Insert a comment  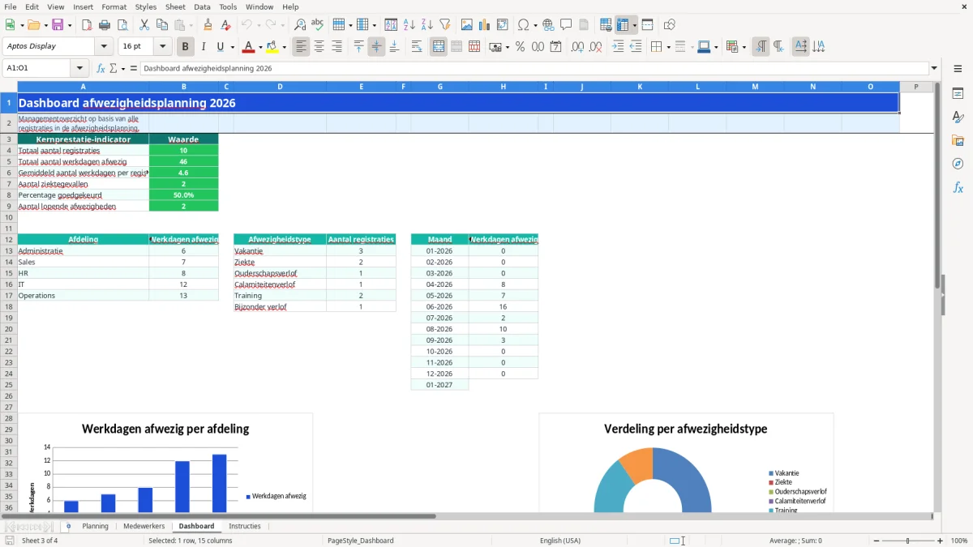point(566,25)
